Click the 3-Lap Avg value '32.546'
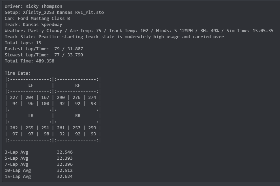The image size is (280, 186). tap(65, 152)
